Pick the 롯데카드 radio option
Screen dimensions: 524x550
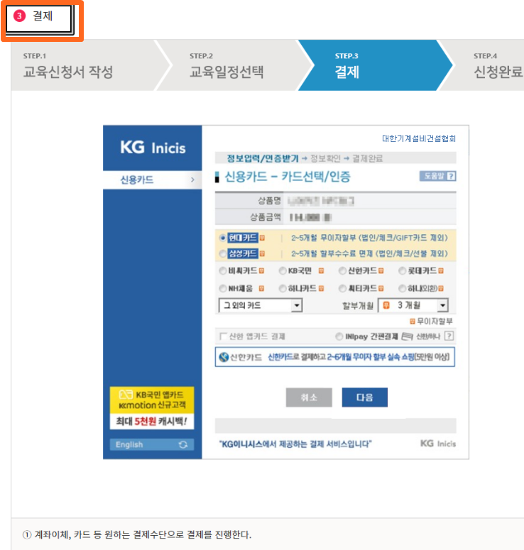[402, 271]
